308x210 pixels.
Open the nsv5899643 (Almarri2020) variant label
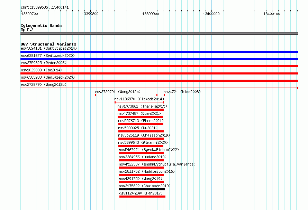point(143,142)
